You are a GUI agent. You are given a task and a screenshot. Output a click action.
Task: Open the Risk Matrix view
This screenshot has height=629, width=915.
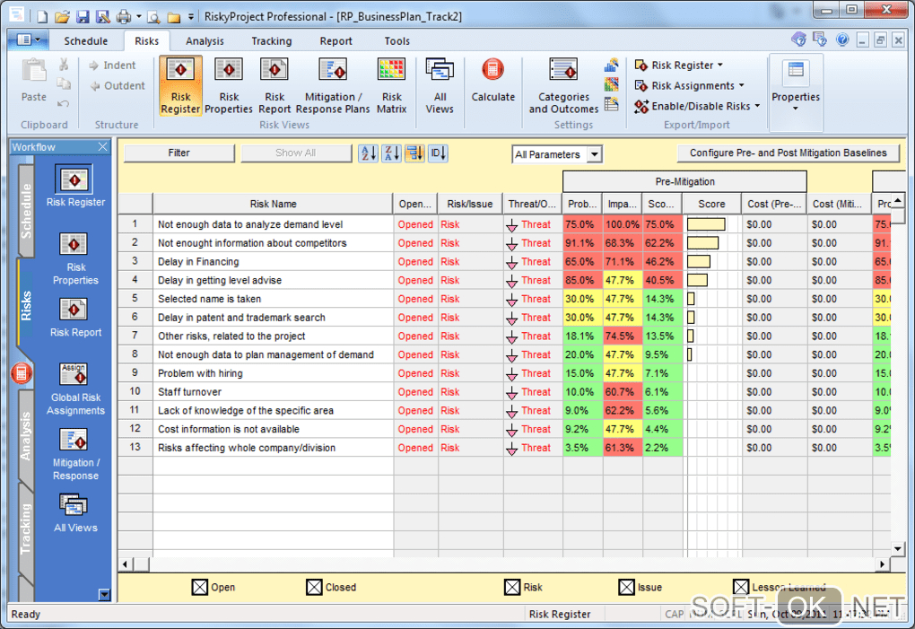click(391, 86)
